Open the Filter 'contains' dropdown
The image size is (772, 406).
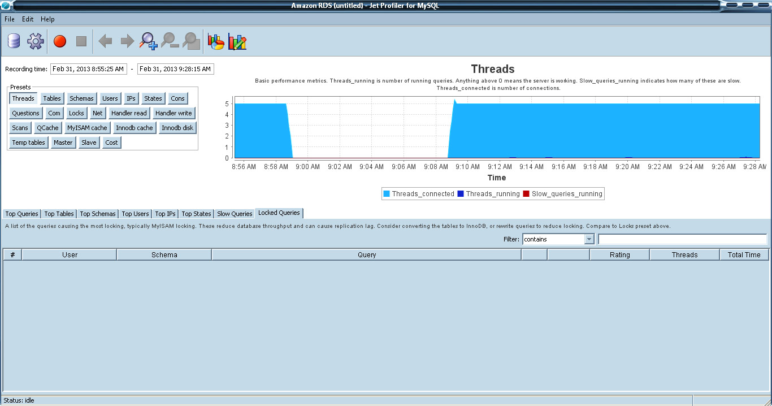[x=558, y=239]
